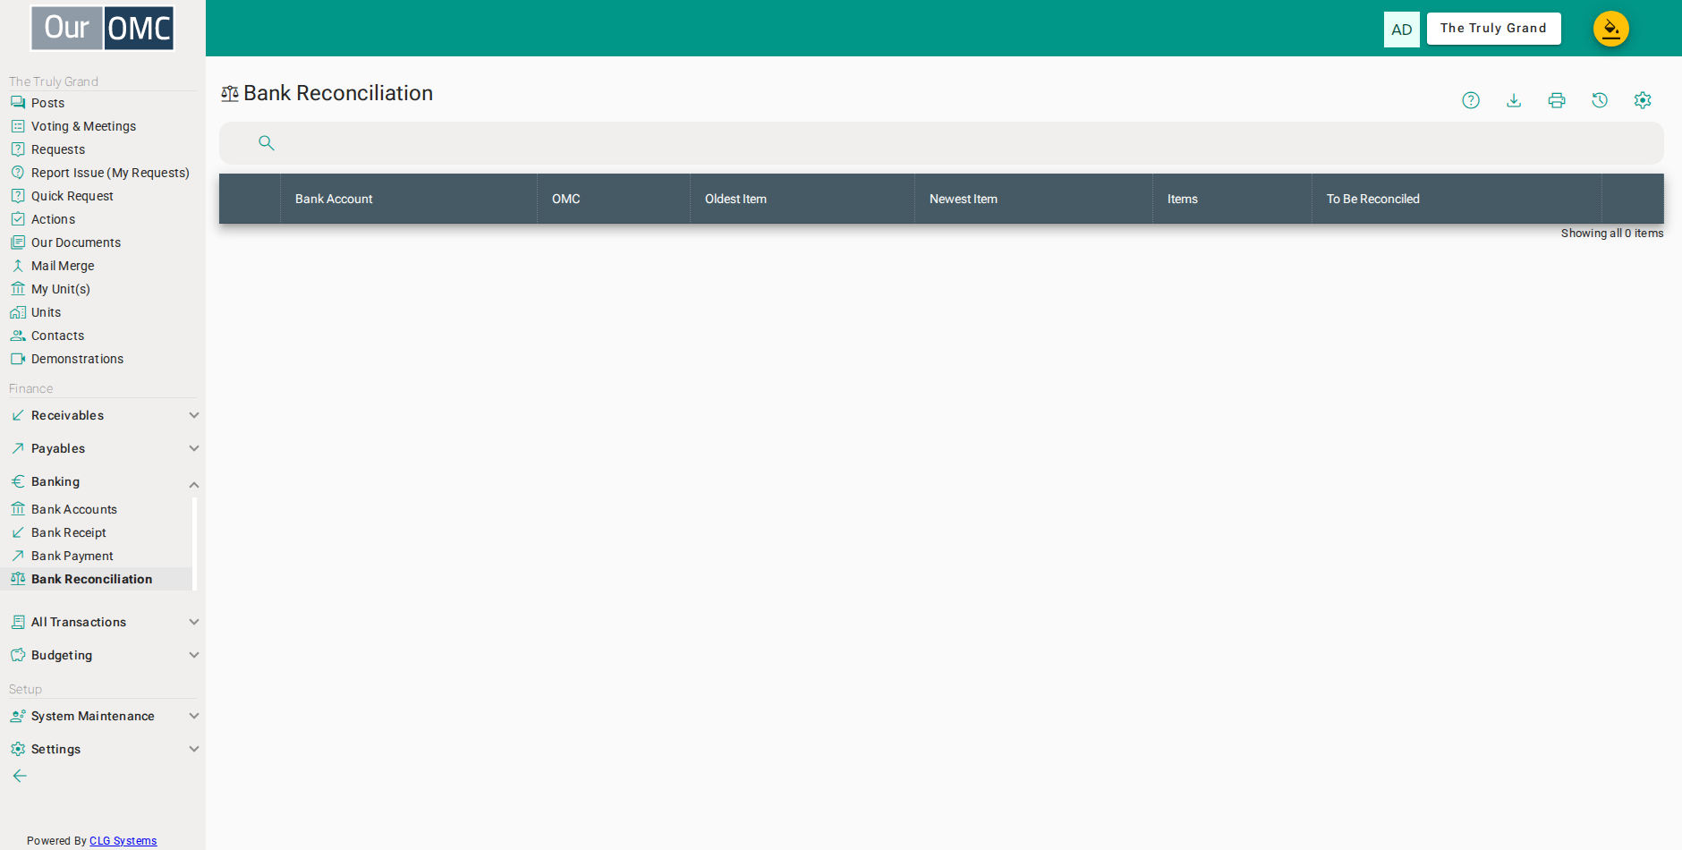
Task: Click the Contacts people icon
Action: click(18, 336)
